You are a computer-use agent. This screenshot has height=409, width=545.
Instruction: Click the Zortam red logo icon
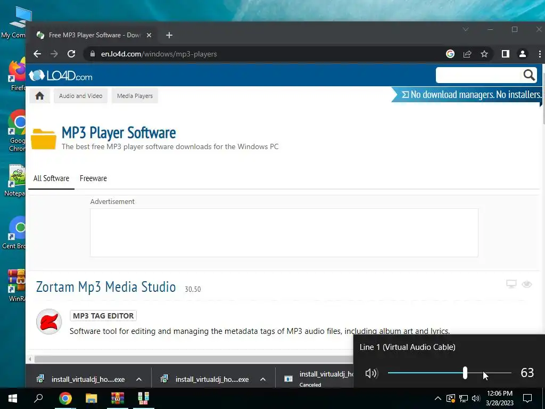(49, 322)
